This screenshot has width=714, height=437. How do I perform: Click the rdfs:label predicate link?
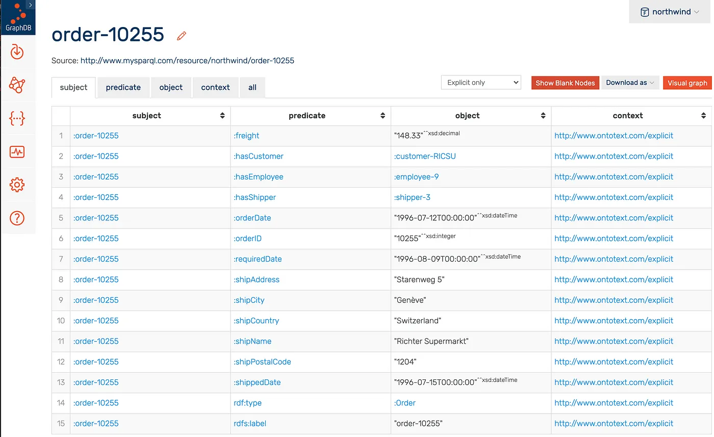(250, 423)
